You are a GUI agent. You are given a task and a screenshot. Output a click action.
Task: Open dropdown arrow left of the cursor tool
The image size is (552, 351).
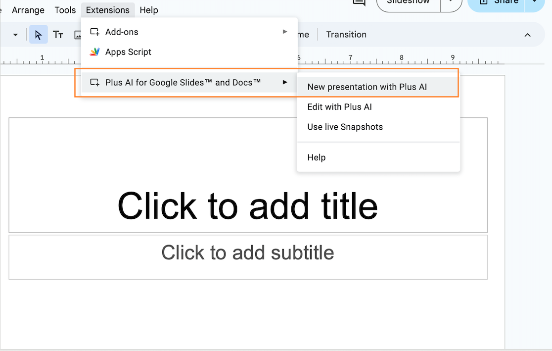coord(15,35)
